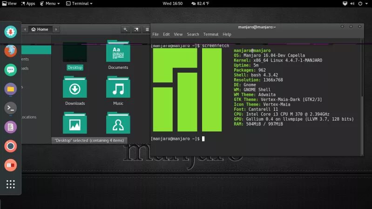
Task: Open the round camera-lens dock icon
Action: [x=10, y=146]
